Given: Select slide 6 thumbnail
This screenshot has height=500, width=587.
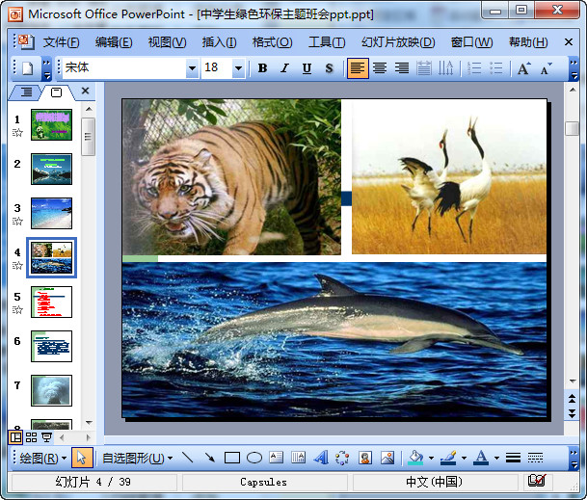Looking at the screenshot, I should (51, 346).
